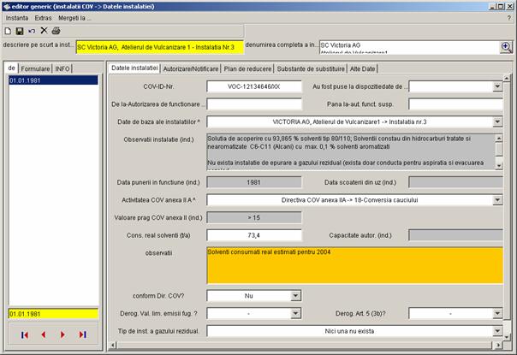Click the Save floppy disk icon

(x=20, y=31)
